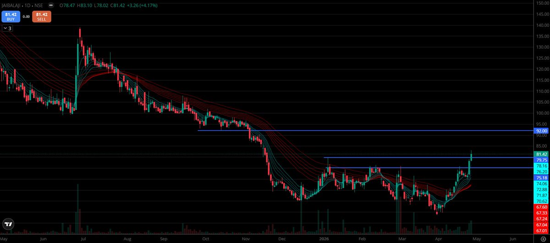Select the 79.75 horizontal line

(x=429, y=158)
